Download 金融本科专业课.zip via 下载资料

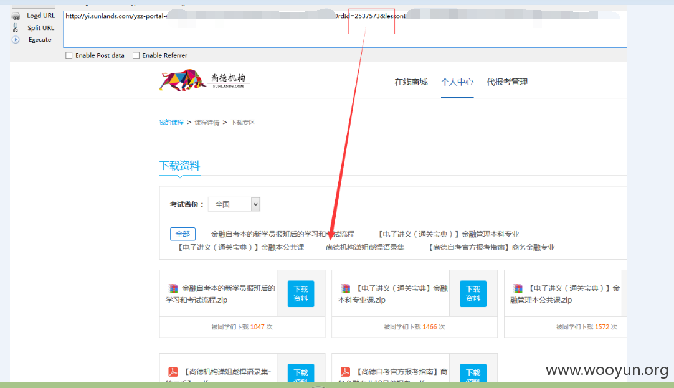point(473,293)
